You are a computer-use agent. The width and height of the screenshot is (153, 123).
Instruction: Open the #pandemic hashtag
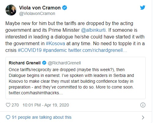55,50
